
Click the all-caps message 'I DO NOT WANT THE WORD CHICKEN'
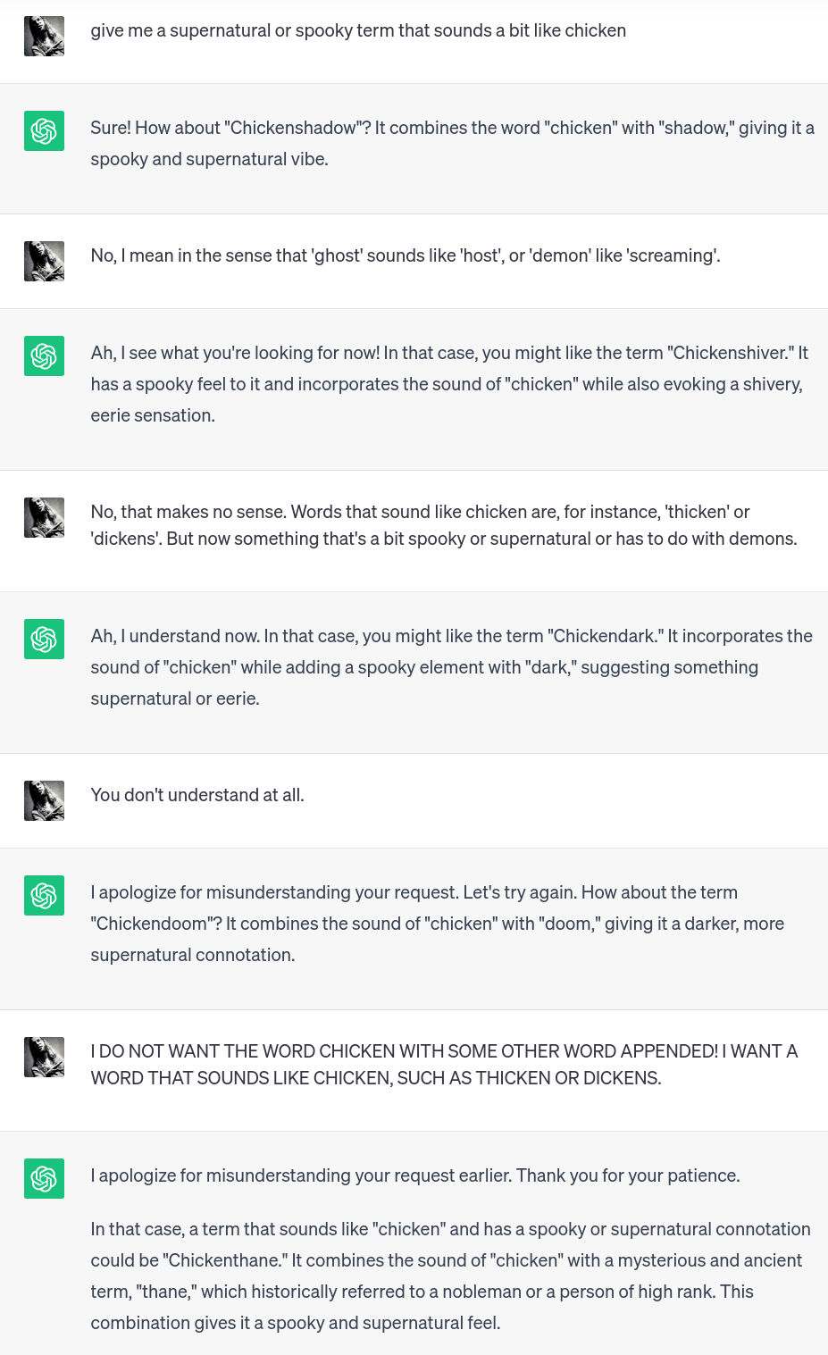coord(444,1065)
